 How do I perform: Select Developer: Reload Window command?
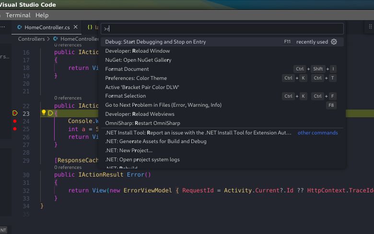coord(222,51)
